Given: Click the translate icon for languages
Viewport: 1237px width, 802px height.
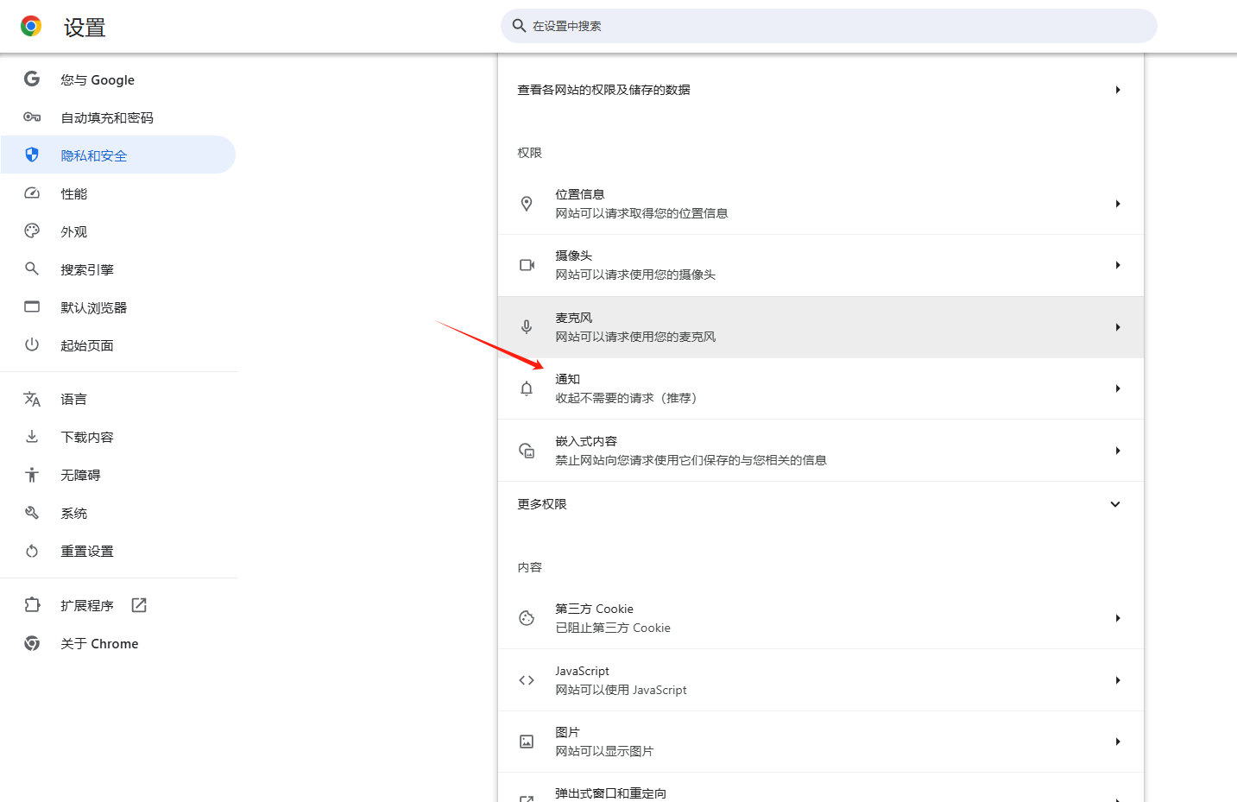Looking at the screenshot, I should click(32, 399).
